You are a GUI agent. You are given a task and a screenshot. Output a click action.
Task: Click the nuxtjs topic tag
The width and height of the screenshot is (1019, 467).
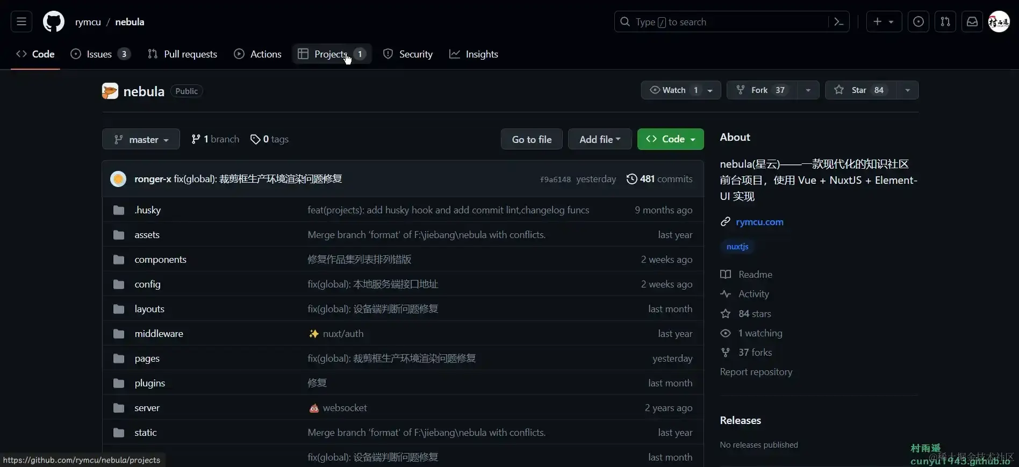[x=737, y=247]
